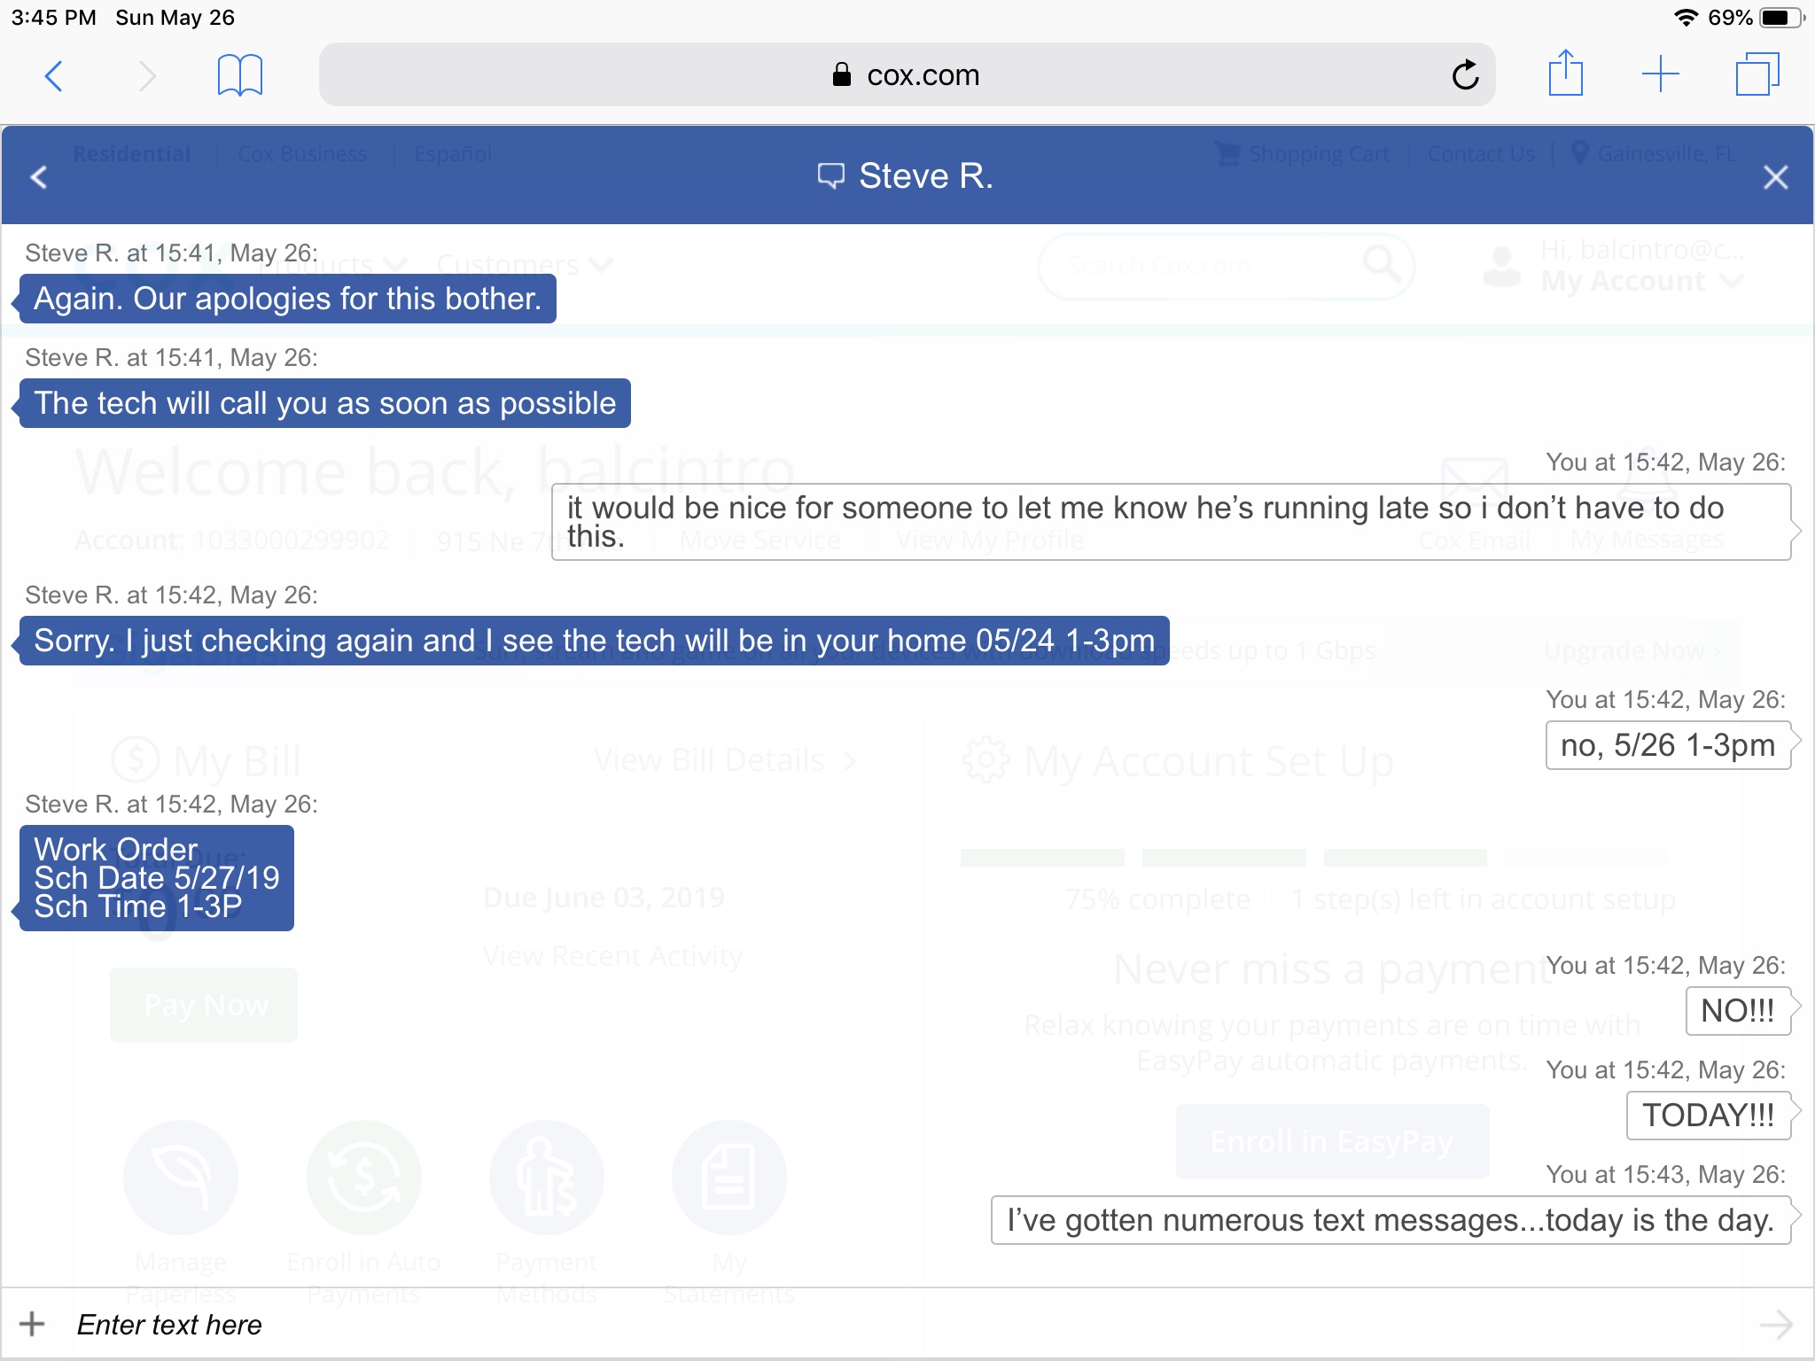The width and height of the screenshot is (1815, 1361).
Task: Tap the 'Our apologies for this bother' bubble
Action: click(287, 299)
